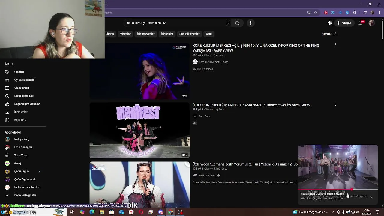This screenshot has height=216, width=384.
Task: Select the Canlı filter chip
Action: [x=209, y=34]
